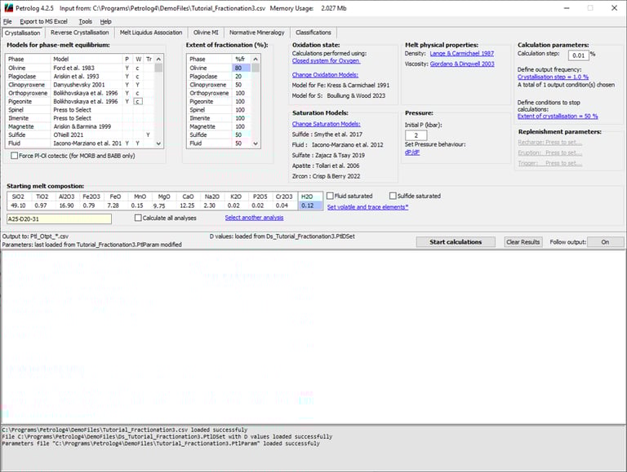
Task: Click the Clear Results button
Action: click(522, 242)
